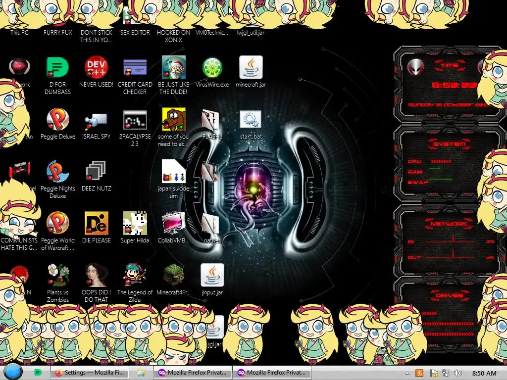Switch to second Mozilla Firefox Private taskbar button
The image size is (507, 380).
[272, 373]
